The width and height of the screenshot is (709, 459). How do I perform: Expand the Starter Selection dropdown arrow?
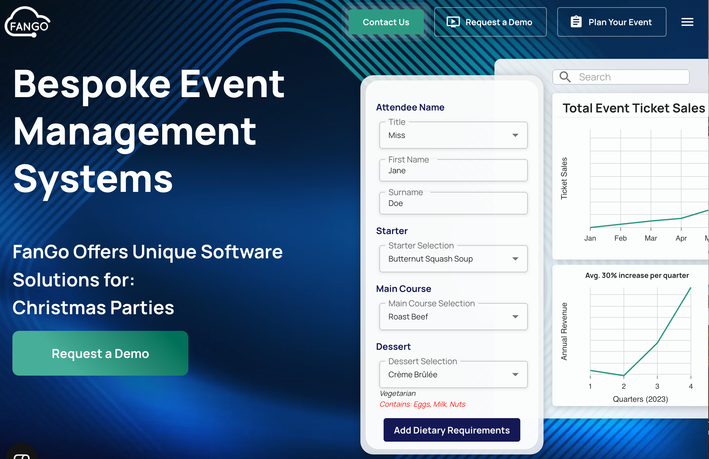(515, 259)
